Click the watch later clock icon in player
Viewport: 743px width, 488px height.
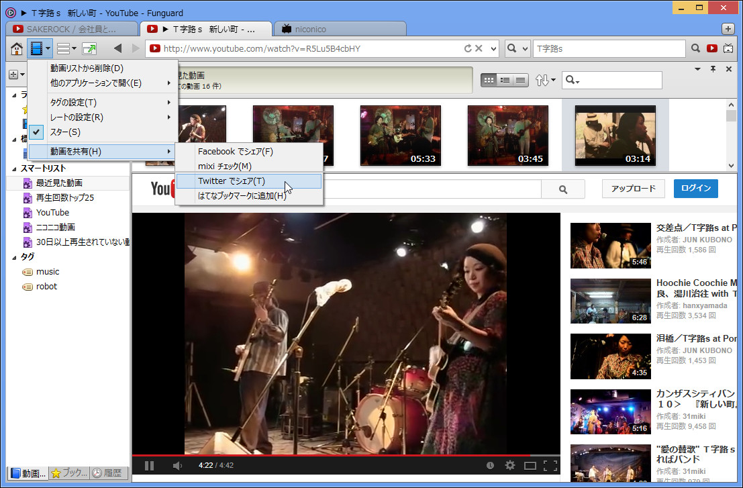pos(491,466)
